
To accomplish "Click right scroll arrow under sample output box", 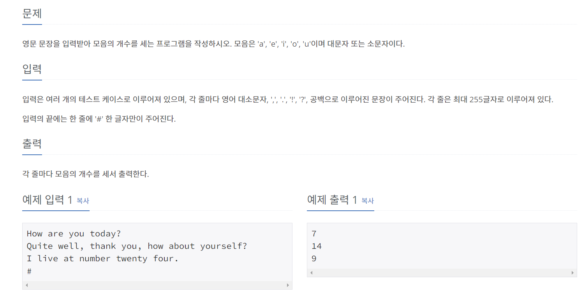I will click(572, 273).
